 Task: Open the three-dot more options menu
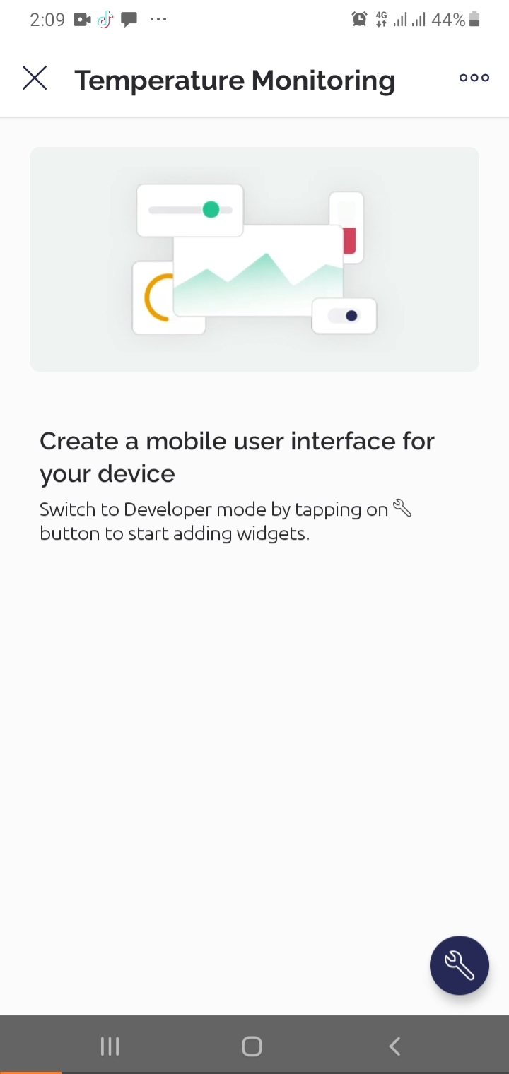(x=474, y=78)
